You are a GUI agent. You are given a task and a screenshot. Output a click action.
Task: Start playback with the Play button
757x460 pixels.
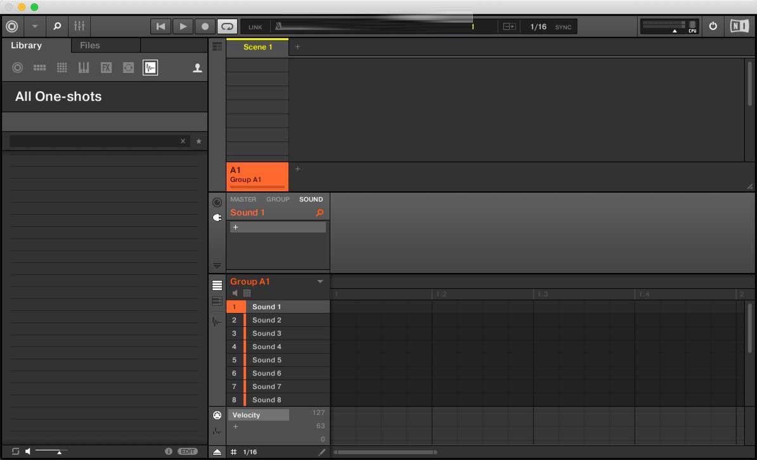183,27
